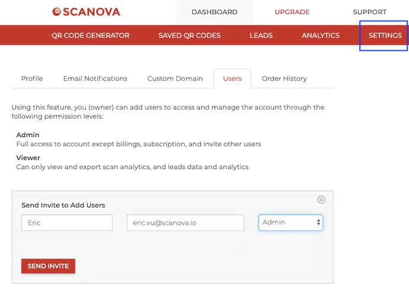
Task: Switch to Order History tab
Action: coord(284,79)
